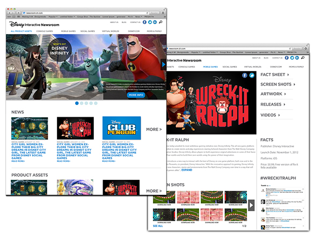Enter fullscreen with arrows icon on homepage window
Viewport: 322px width, 241px height.
[x=165, y=9]
